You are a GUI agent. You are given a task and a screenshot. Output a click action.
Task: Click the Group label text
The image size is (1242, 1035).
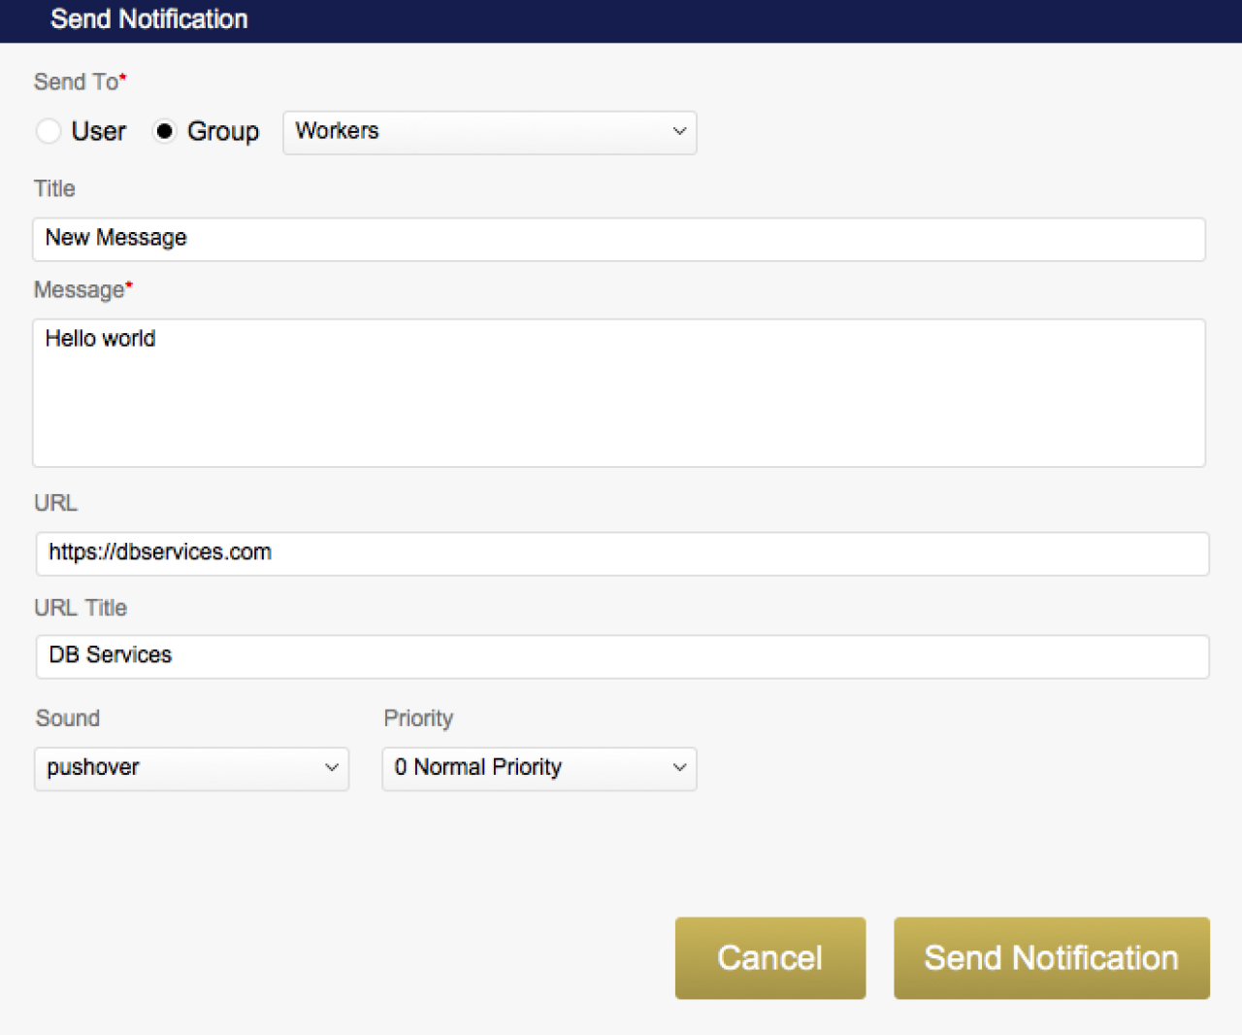223,132
